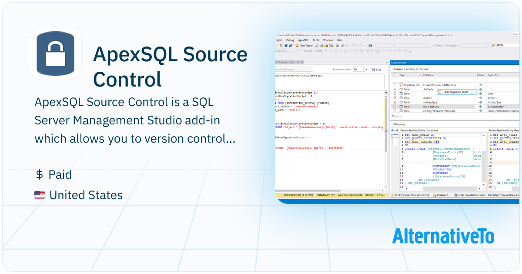This screenshot has height=274, width=522.
Task: Uncheck the ShiftInfo table row checkbox
Action: 395,89
